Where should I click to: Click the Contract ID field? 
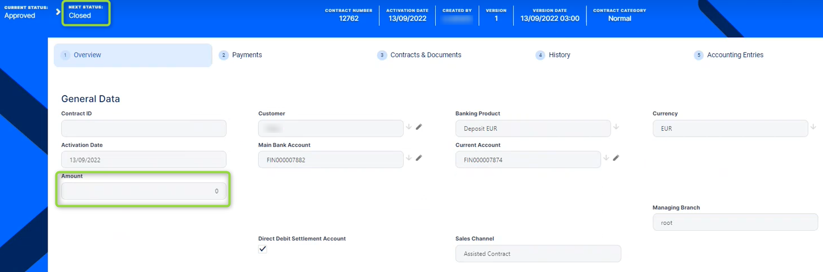tap(144, 128)
